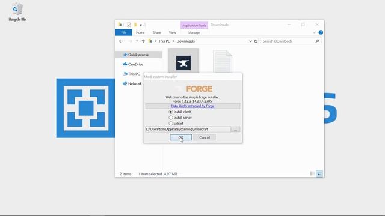Click the Network icon in sidebar

pyautogui.click(x=125, y=83)
